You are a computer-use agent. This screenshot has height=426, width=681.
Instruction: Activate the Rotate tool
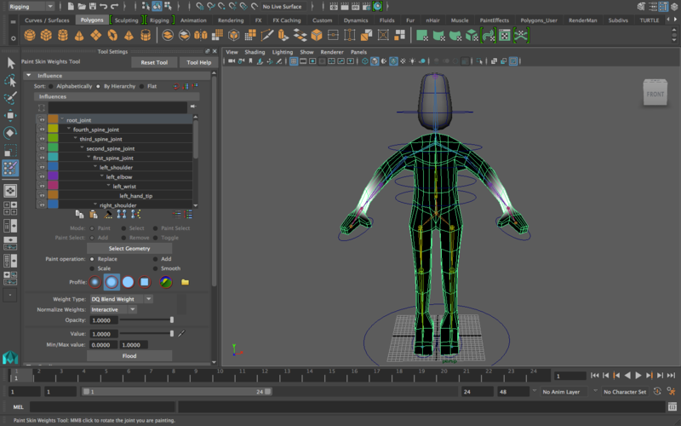10,133
